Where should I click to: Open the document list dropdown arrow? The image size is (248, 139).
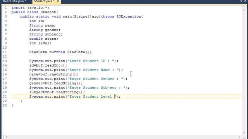coord(241,1)
